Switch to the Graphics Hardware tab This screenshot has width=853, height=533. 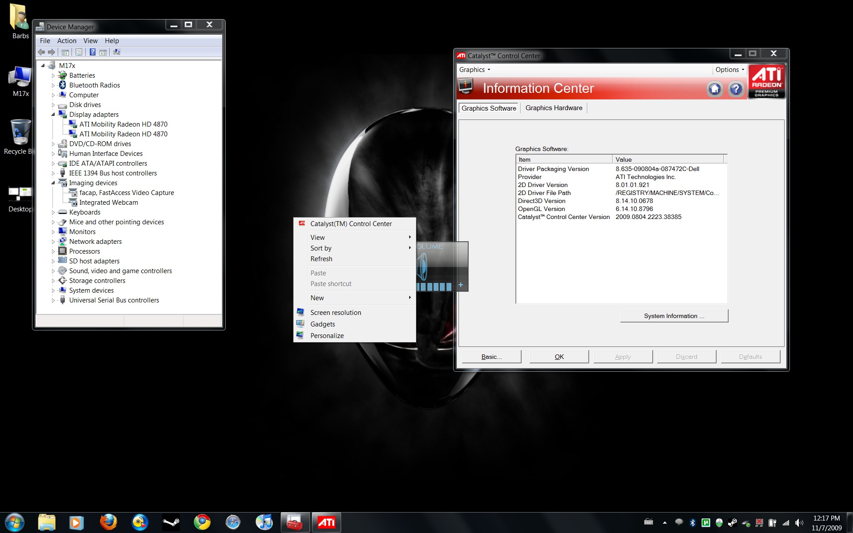[554, 108]
